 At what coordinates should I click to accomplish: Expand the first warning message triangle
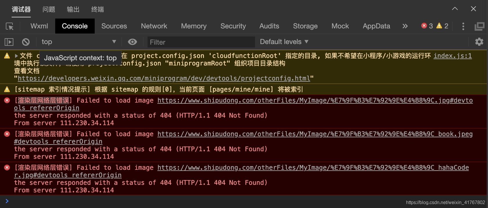point(16,56)
